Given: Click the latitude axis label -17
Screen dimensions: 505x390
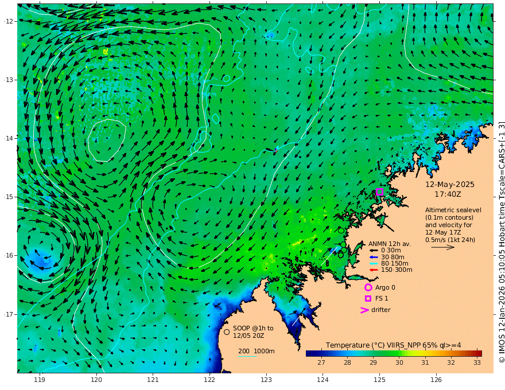Looking at the screenshot, I should (x=9, y=314).
